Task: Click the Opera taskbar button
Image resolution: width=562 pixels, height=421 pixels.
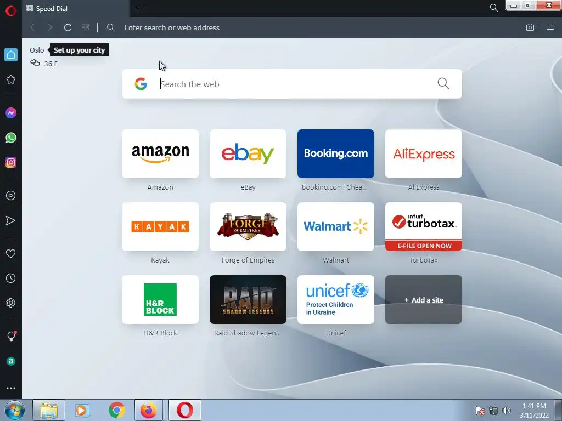Action: (x=185, y=410)
